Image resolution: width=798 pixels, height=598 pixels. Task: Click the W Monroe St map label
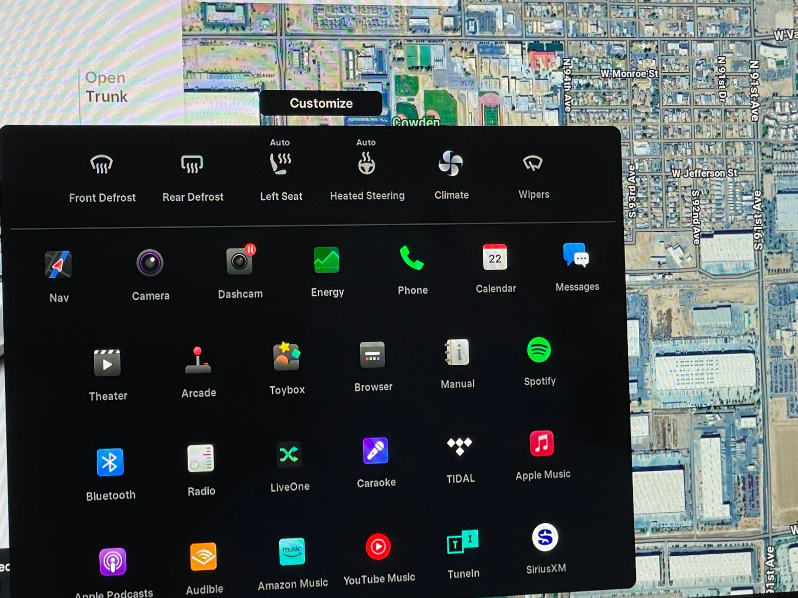629,74
